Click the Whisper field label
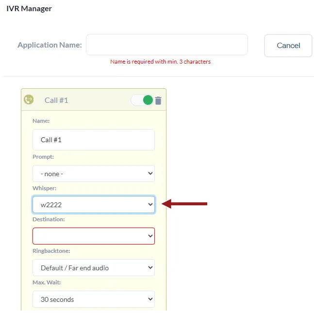Image resolution: width=314 pixels, height=313 pixels. (45, 188)
